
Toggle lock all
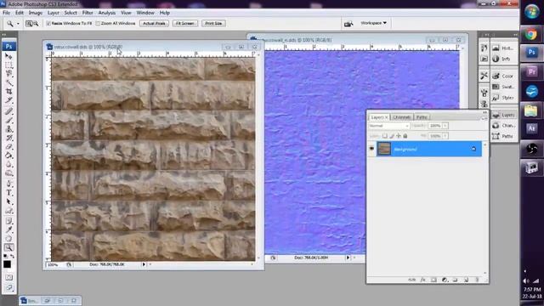pos(405,136)
